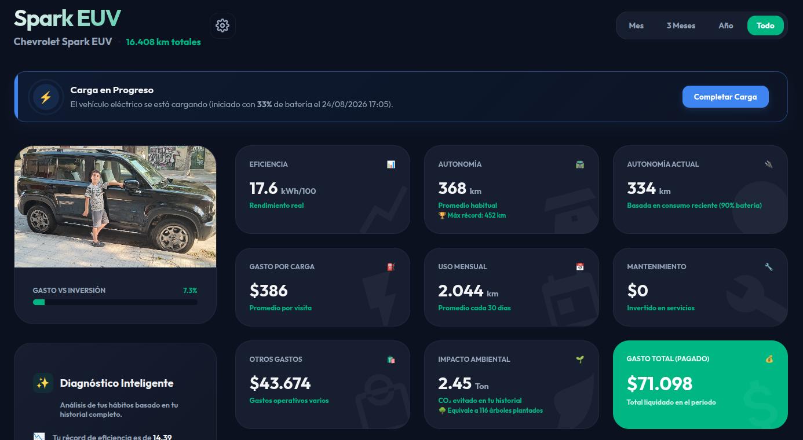This screenshot has width=803, height=440.
Task: Click the Promedio cada 30 días caption
Action: 475,308
